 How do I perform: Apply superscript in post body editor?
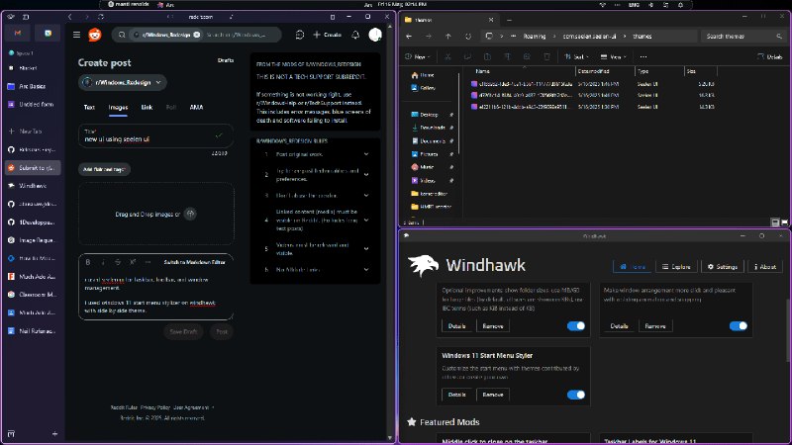coord(133,262)
